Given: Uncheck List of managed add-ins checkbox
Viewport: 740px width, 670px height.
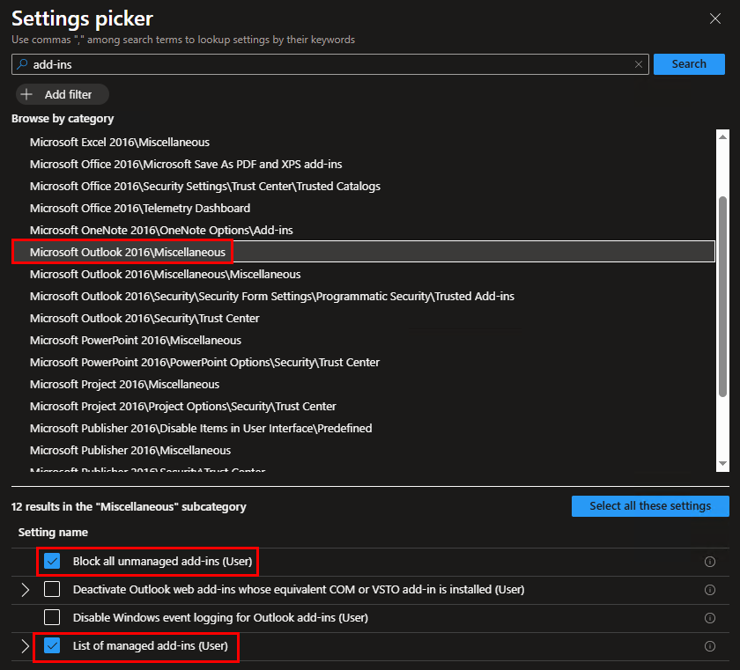Looking at the screenshot, I should (52, 646).
